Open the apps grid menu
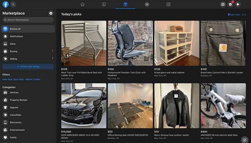251x143 pixels. tap(223, 5)
